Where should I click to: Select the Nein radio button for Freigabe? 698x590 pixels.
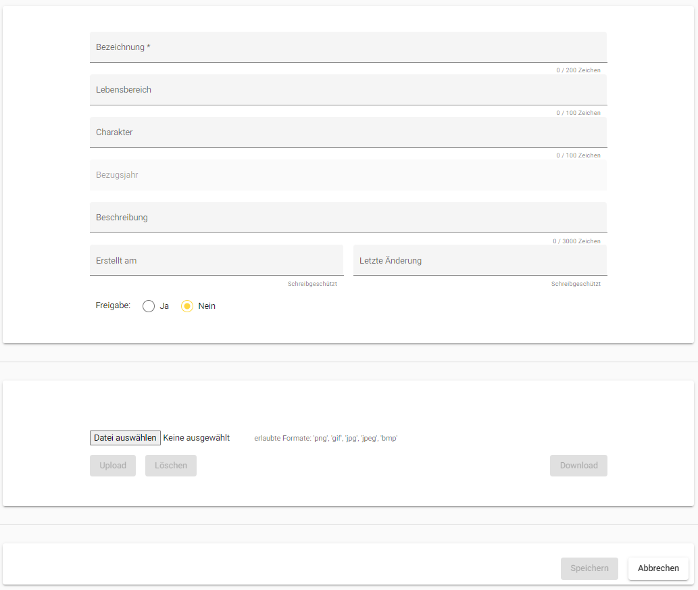point(188,306)
